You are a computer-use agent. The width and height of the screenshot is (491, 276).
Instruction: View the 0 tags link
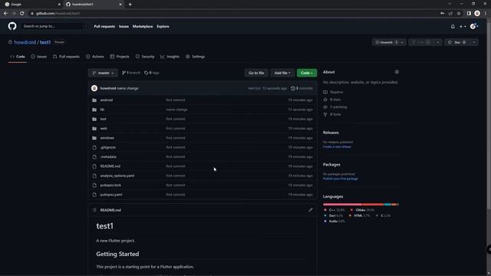[152, 73]
